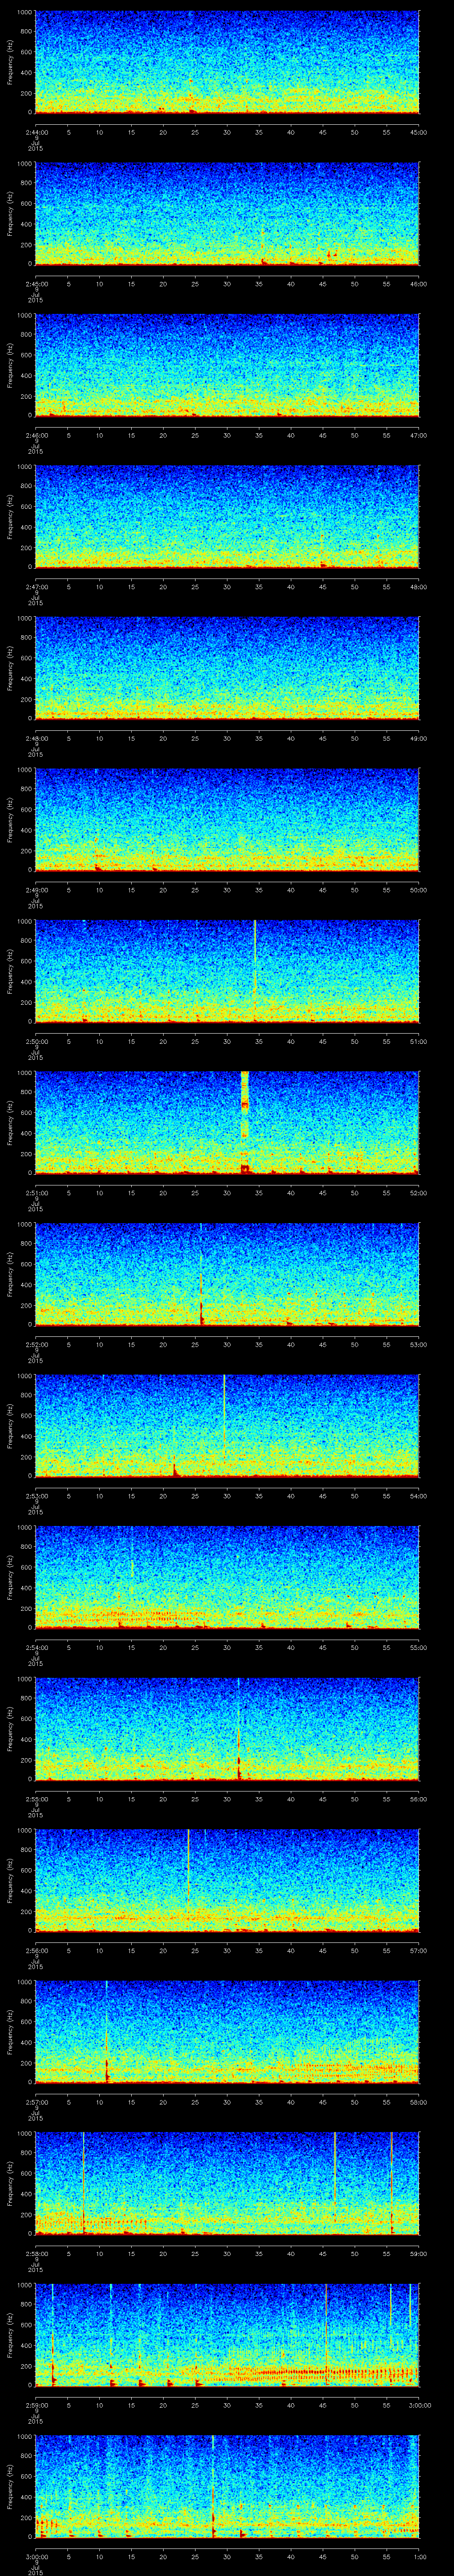This screenshot has width=454, height=2576.
Task: Click the spectrogram panel starting at 2:46:00
Action: pos(227,366)
